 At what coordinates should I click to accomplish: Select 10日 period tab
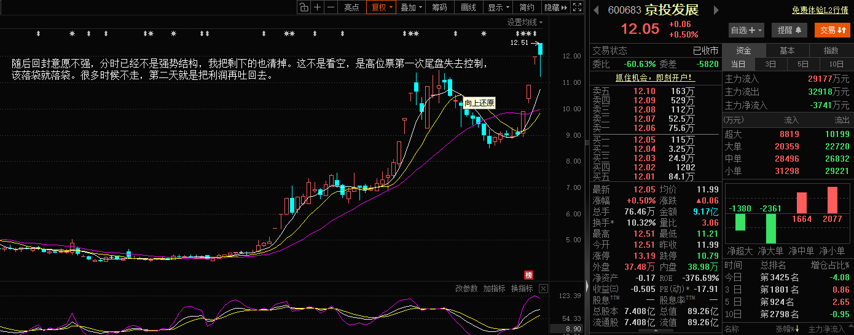pos(836,64)
